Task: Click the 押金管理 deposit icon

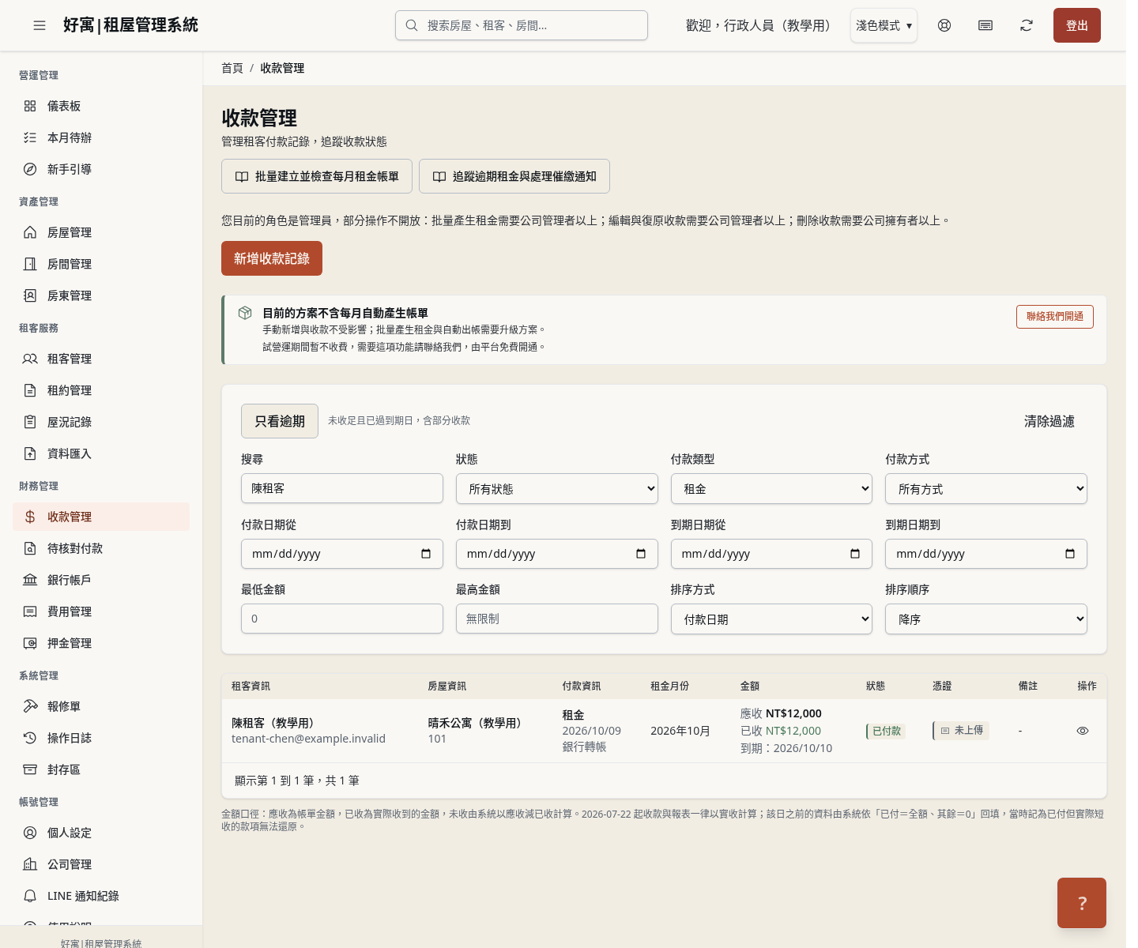Action: pyautogui.click(x=30, y=643)
